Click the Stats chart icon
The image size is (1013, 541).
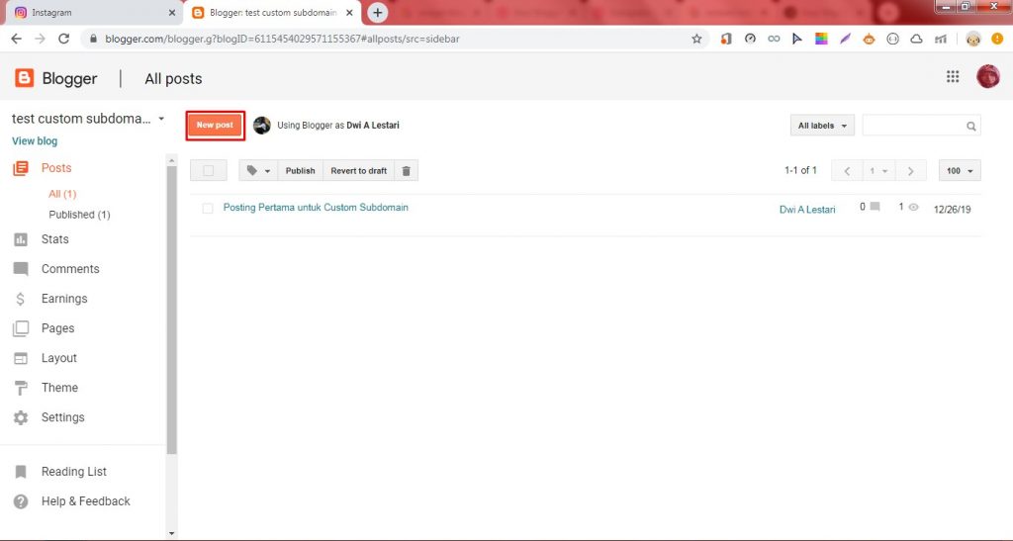click(21, 239)
